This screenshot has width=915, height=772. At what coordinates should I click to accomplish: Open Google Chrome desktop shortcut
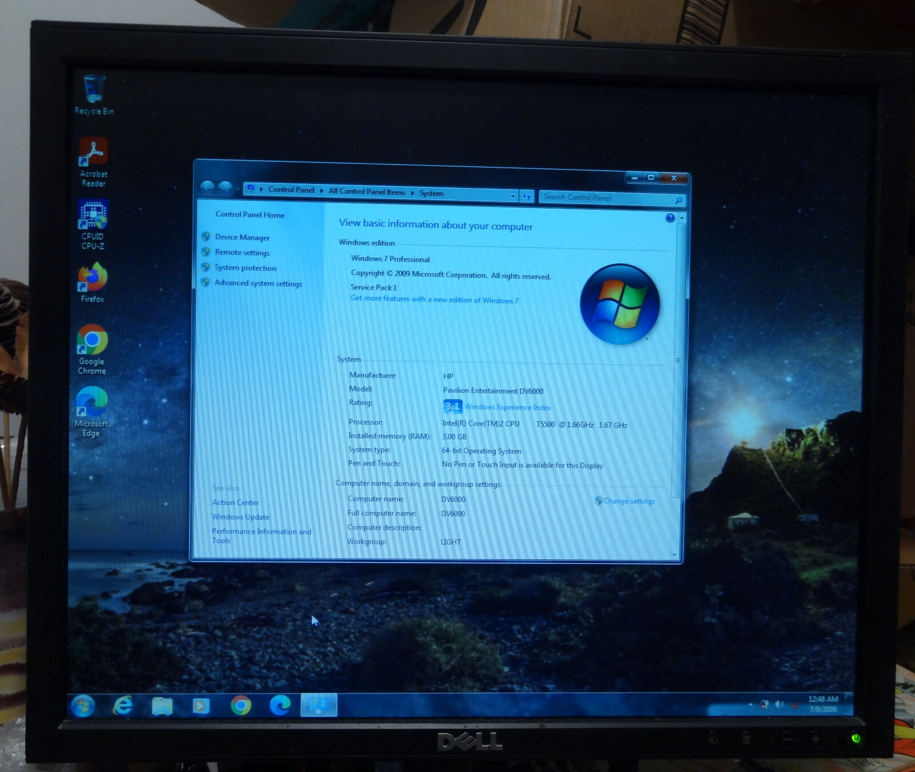point(92,349)
